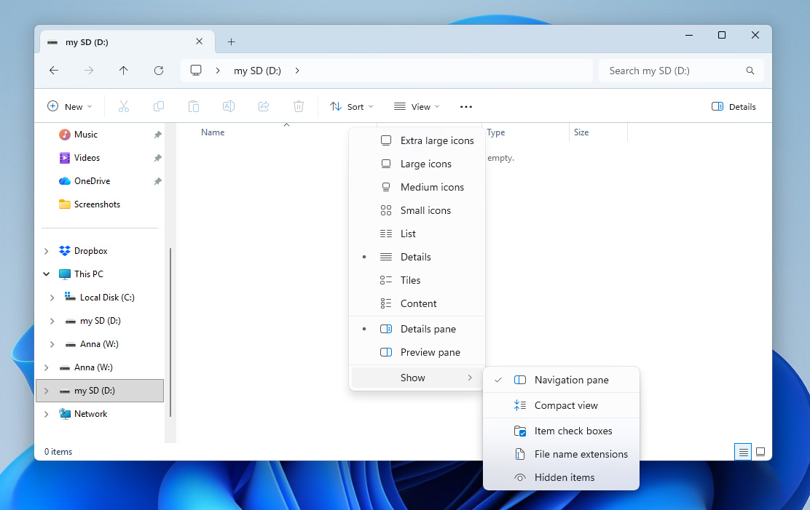Choose List view
The image size is (810, 510).
pos(417,234)
